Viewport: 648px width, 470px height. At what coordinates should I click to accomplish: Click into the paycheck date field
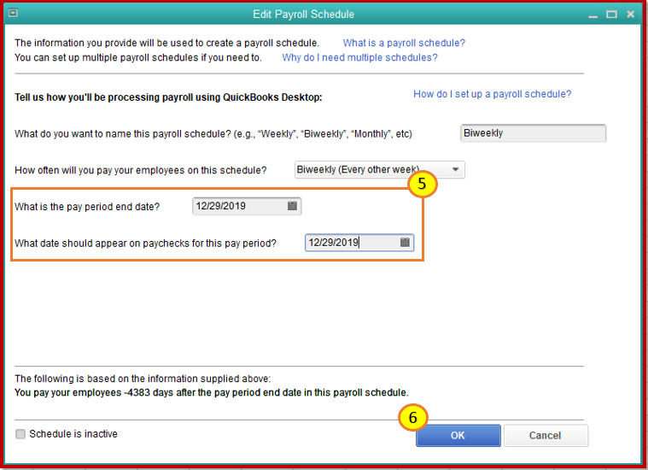tap(350, 243)
